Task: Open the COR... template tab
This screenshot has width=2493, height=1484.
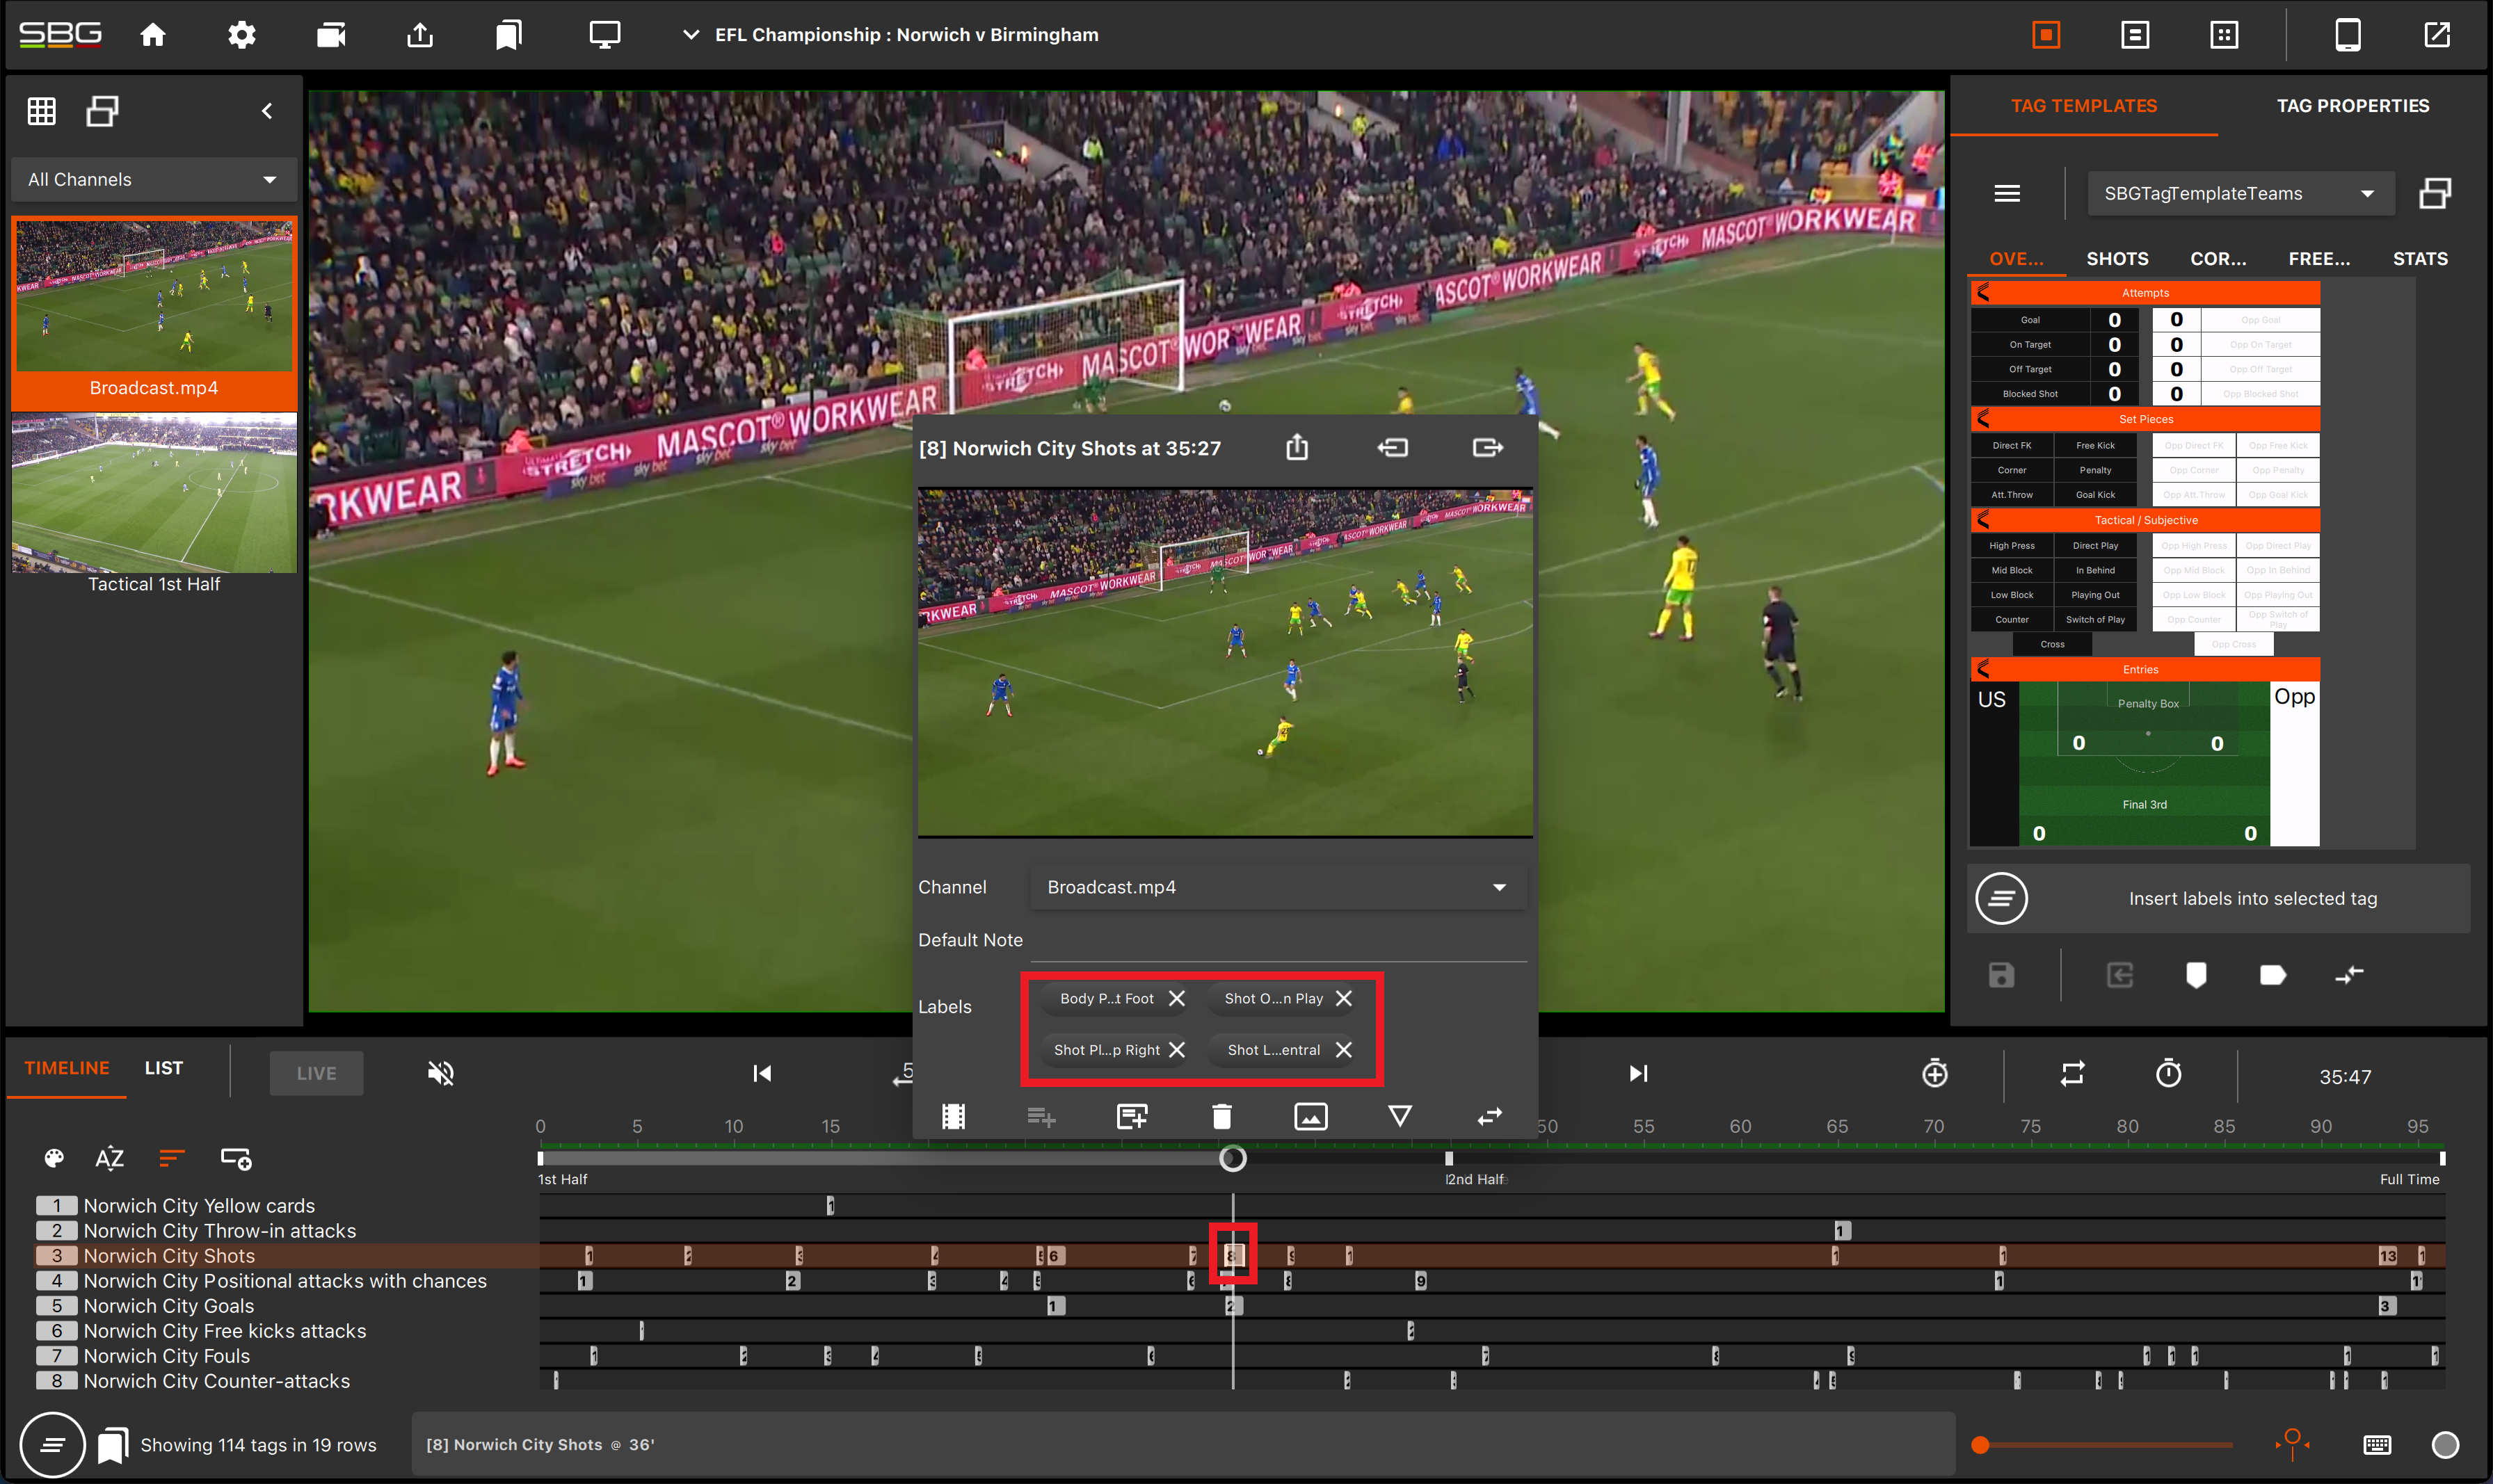Action: click(x=2218, y=259)
